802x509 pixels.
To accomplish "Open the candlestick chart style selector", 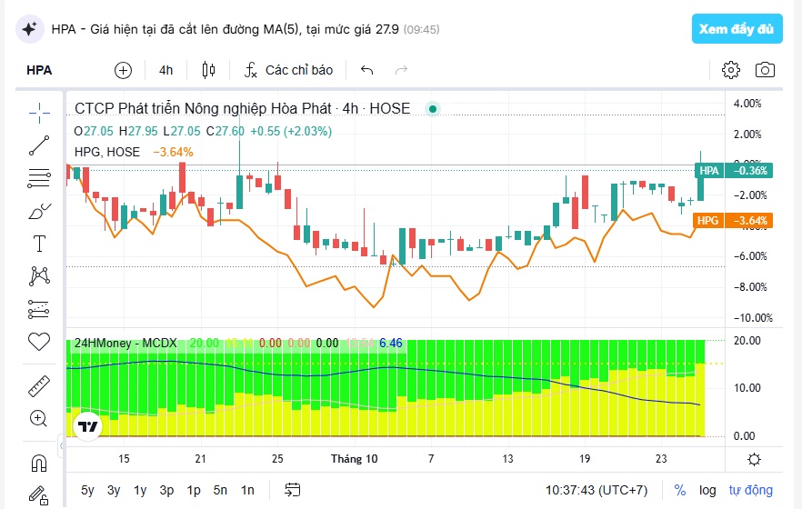I will click(x=208, y=70).
